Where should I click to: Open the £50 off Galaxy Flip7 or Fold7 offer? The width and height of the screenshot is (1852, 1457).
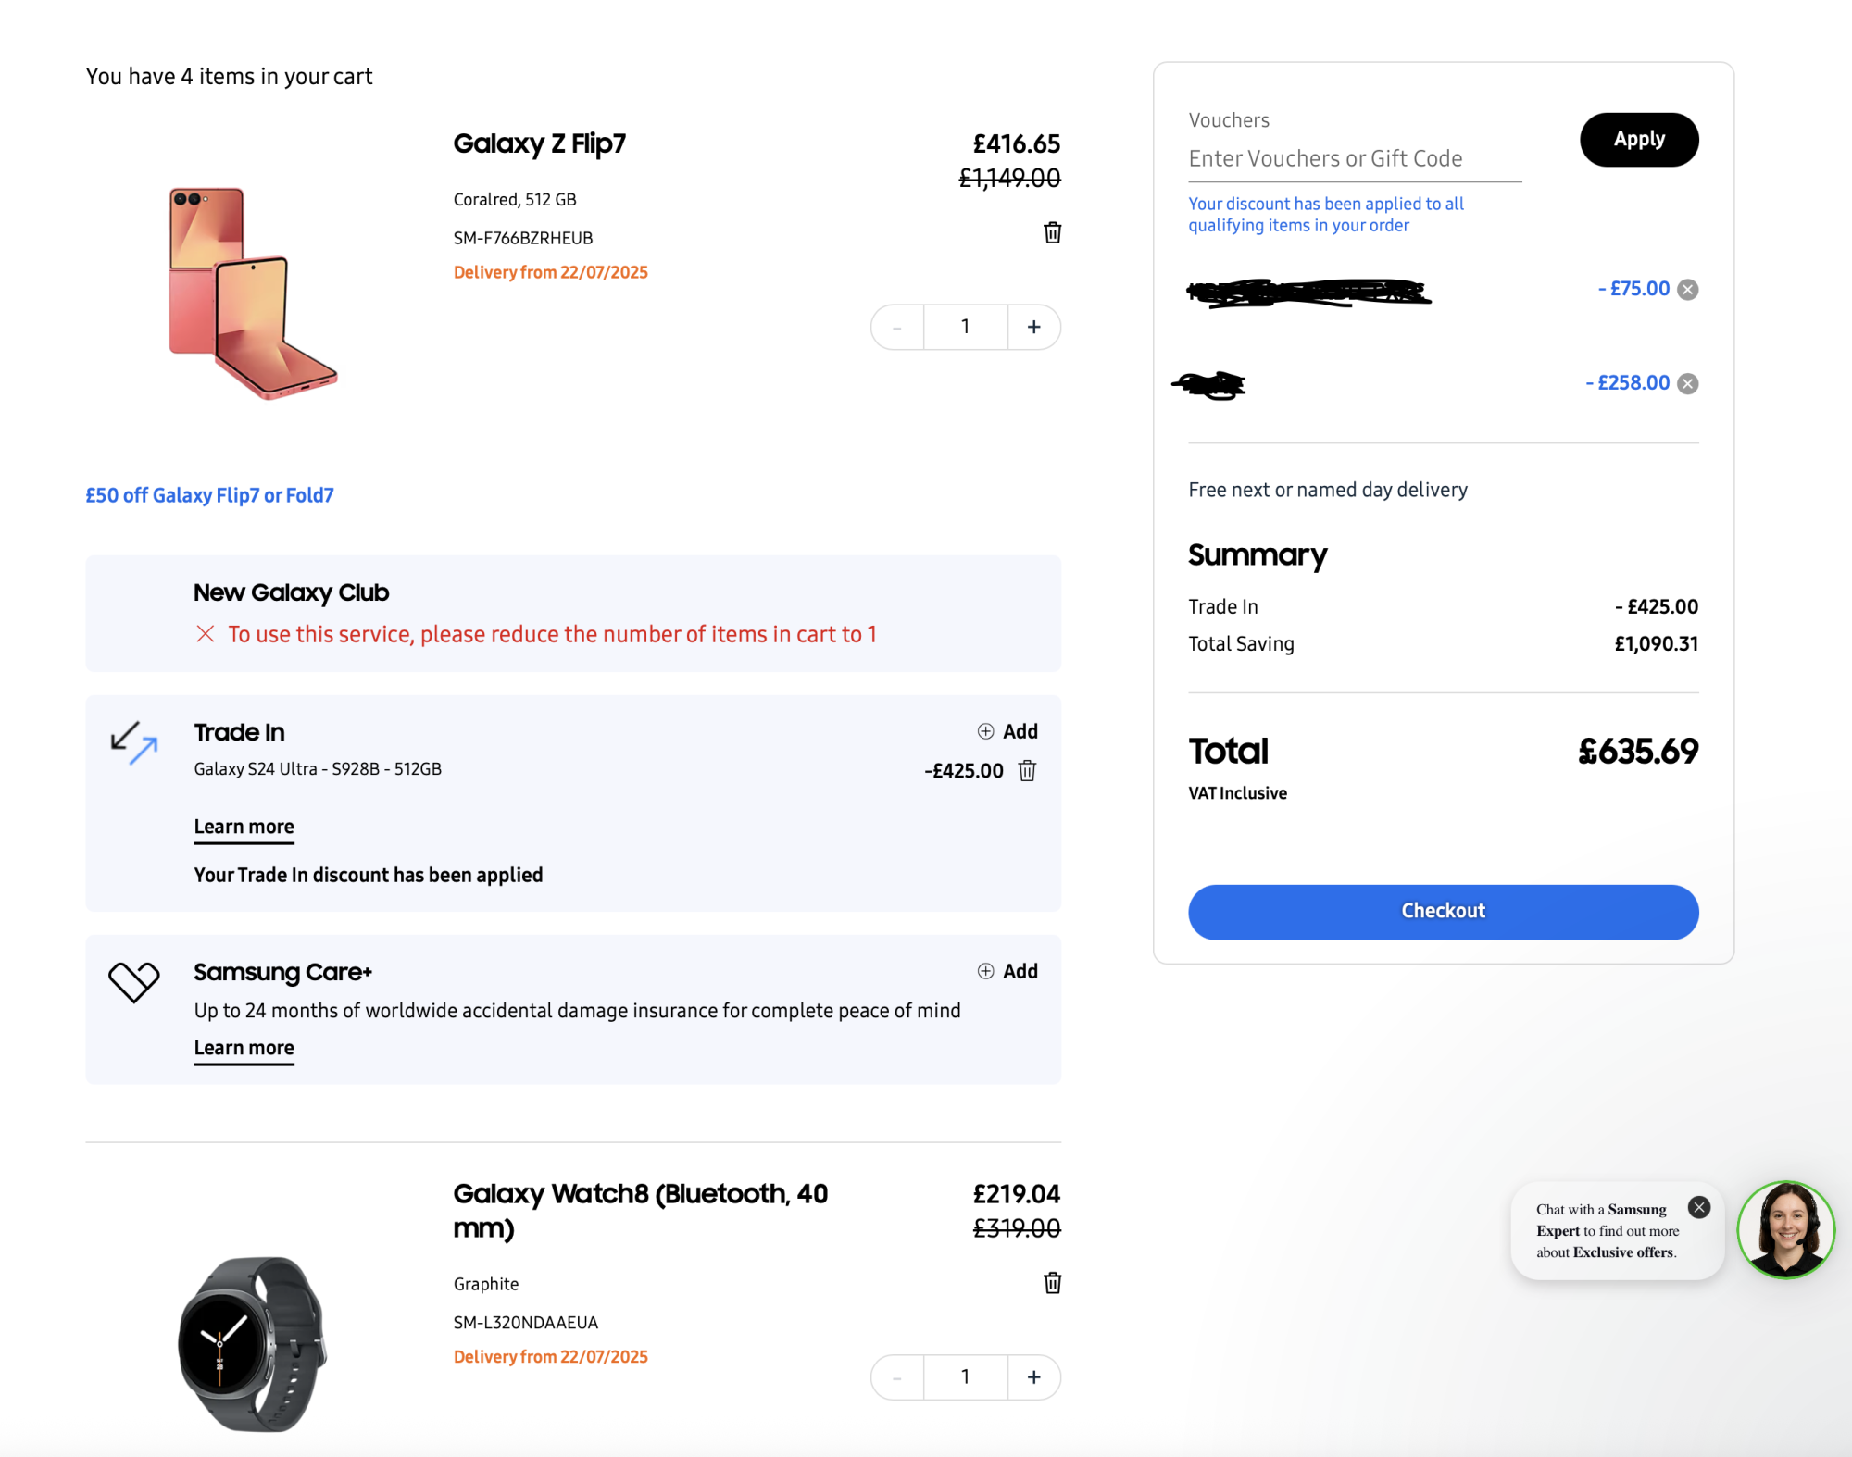click(209, 494)
